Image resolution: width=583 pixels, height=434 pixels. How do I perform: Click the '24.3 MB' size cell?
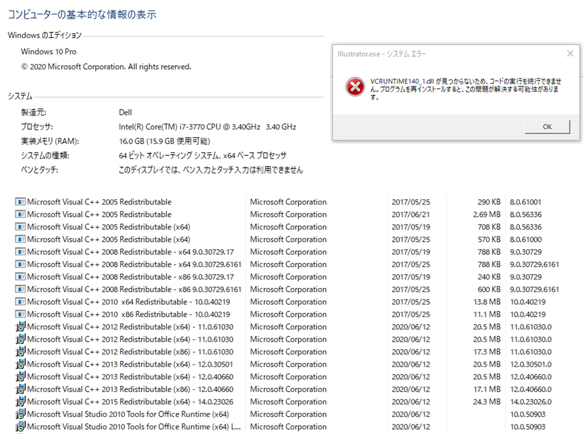click(x=487, y=402)
